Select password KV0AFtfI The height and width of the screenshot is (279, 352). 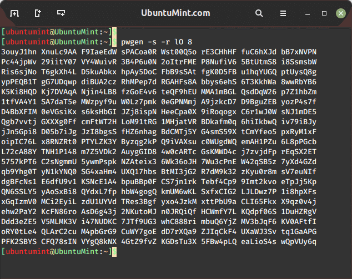pyautogui.click(x=299, y=221)
